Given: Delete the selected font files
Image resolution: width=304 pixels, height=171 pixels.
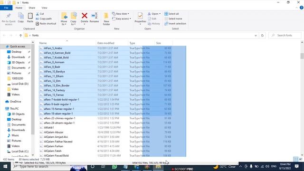Looking at the screenshot, I should pos(85,19).
